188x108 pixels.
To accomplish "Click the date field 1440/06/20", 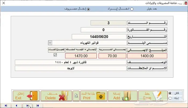I will pos(99,37).
